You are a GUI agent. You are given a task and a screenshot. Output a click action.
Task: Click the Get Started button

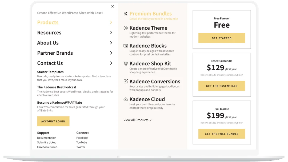click(222, 38)
